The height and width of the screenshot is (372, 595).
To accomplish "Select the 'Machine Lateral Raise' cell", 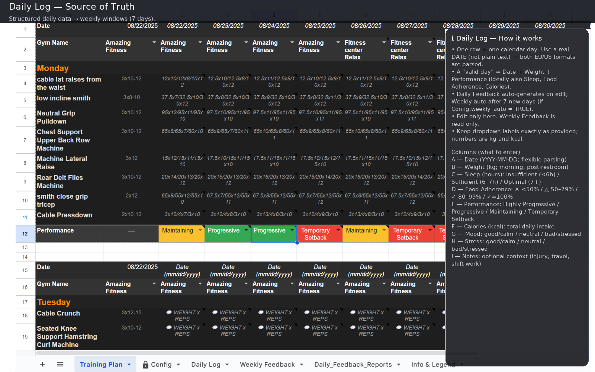I will point(70,163).
